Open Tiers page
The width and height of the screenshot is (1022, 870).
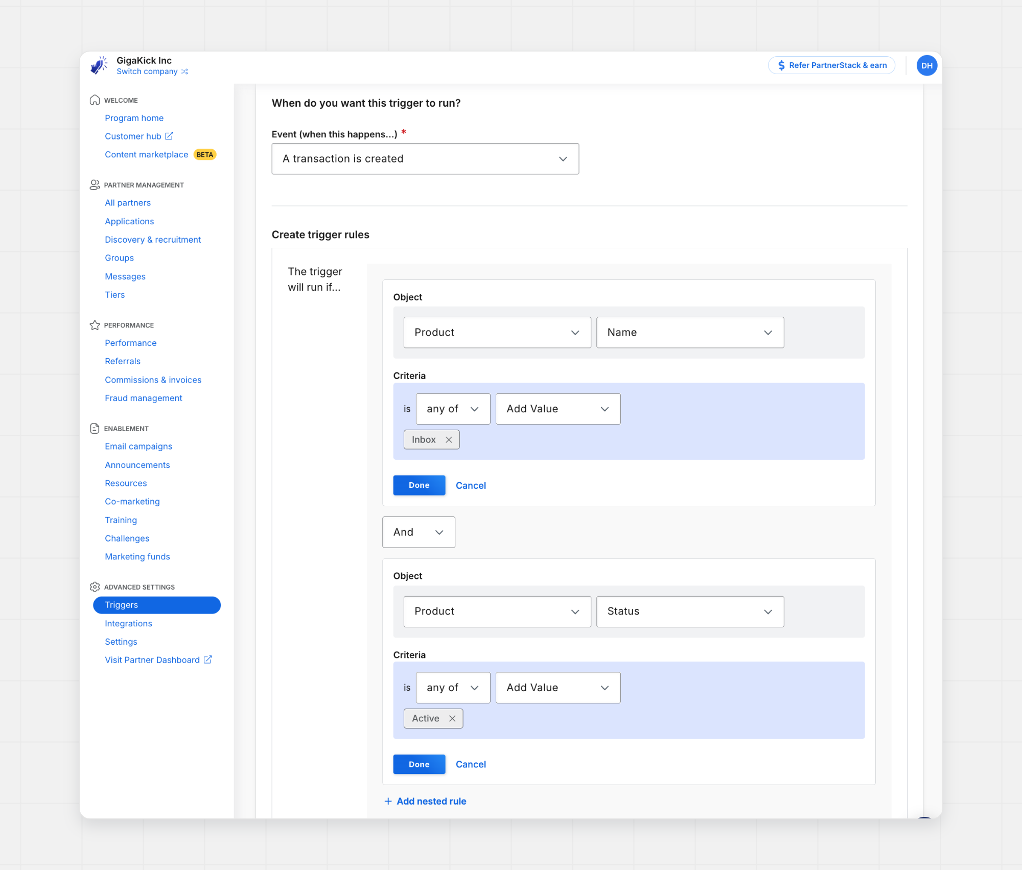point(115,295)
